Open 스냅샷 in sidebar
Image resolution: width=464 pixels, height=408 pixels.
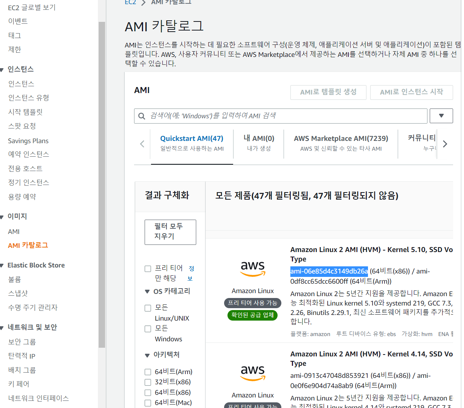click(x=18, y=293)
